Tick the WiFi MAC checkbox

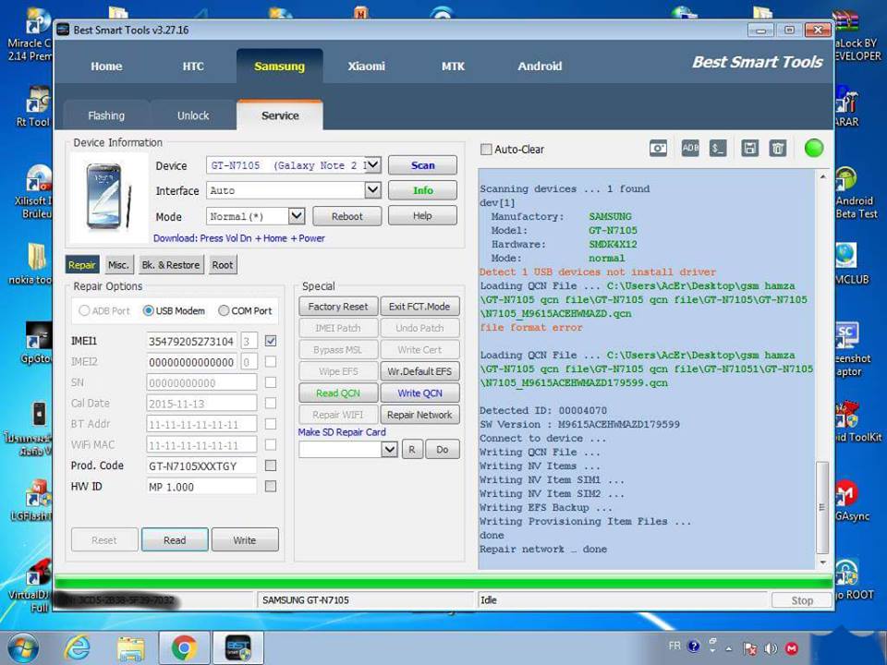pos(271,445)
